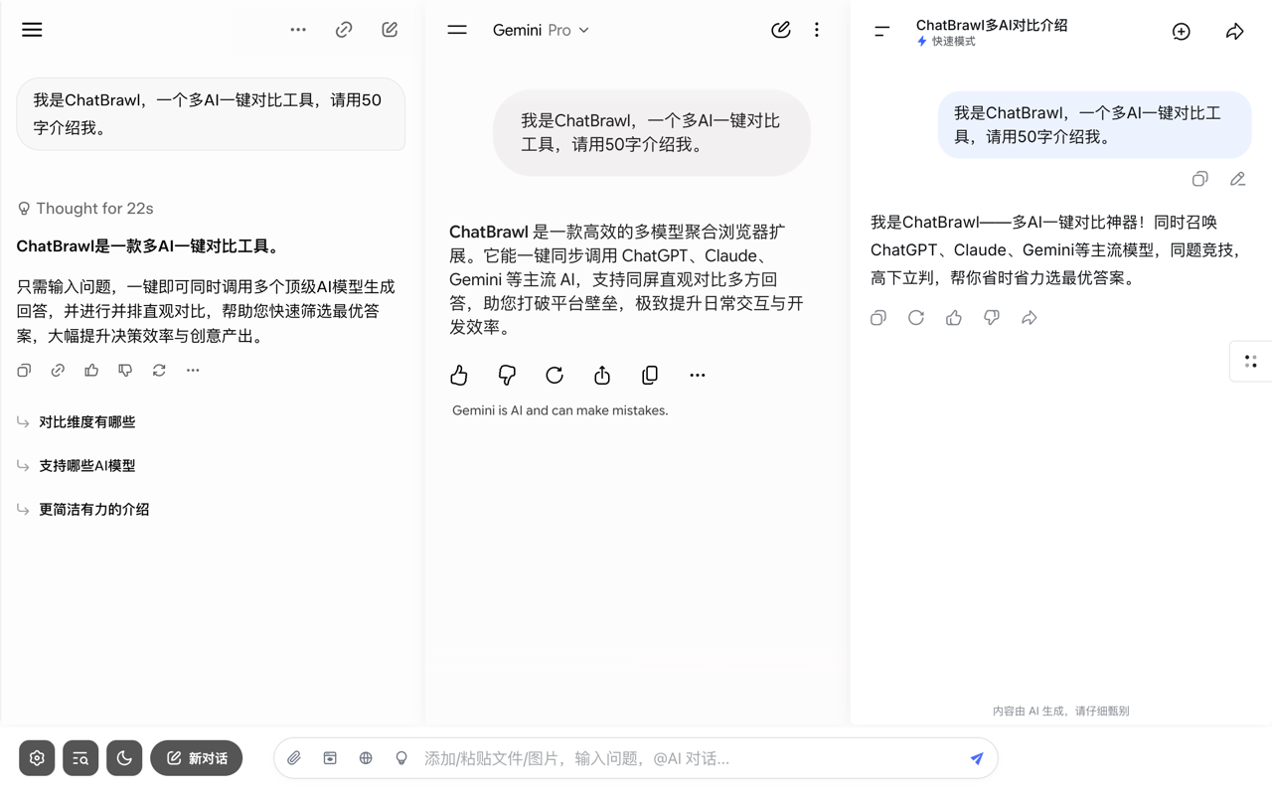Image resolution: width=1272 pixels, height=795 pixels.
Task: Open the 快速模式 mode selector
Action: pyautogui.click(x=946, y=42)
